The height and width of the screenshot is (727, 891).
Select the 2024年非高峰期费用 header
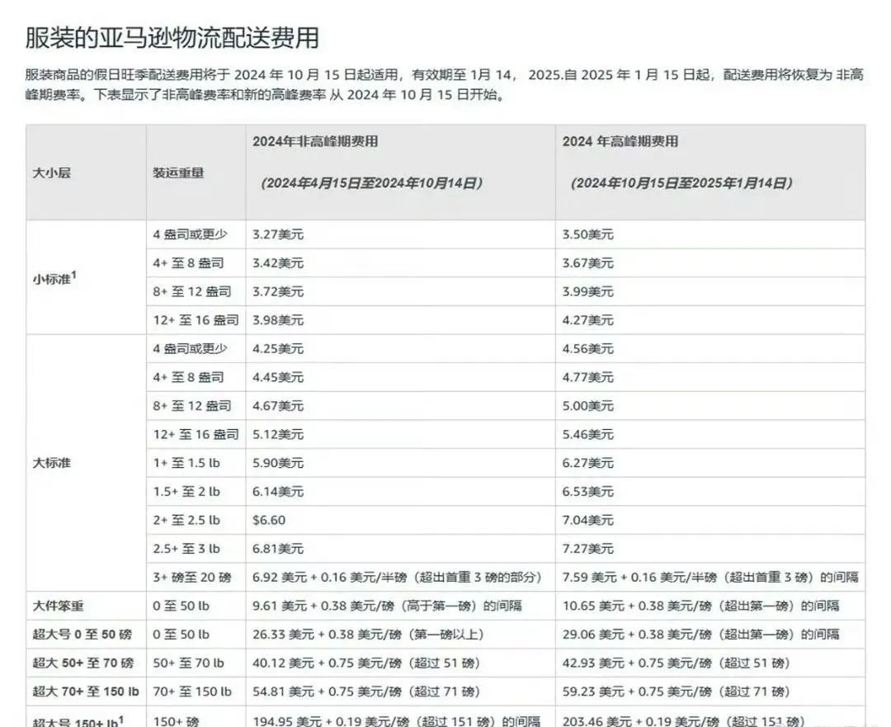coord(315,142)
